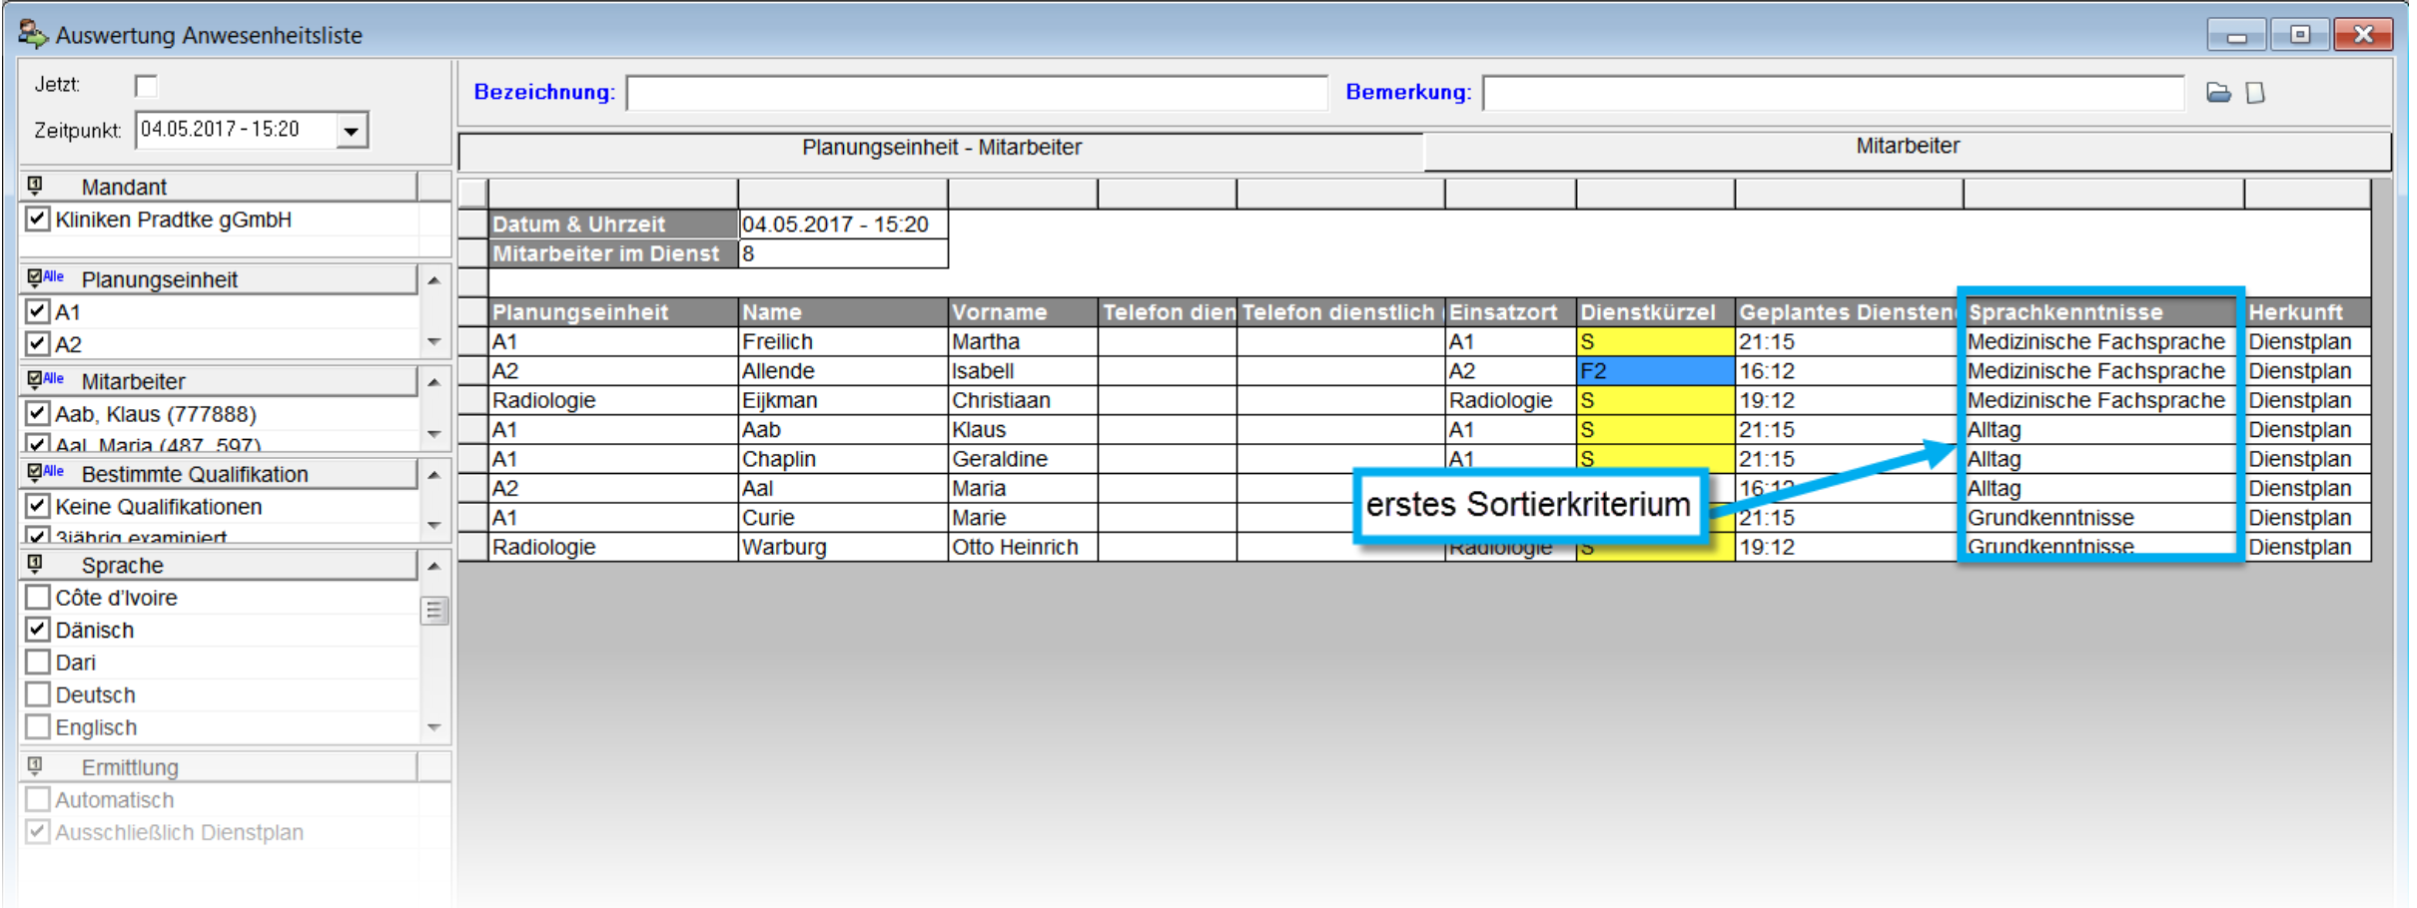Click into the Bezeichnung text field
The width and height of the screenshot is (2417, 908).
tap(976, 93)
